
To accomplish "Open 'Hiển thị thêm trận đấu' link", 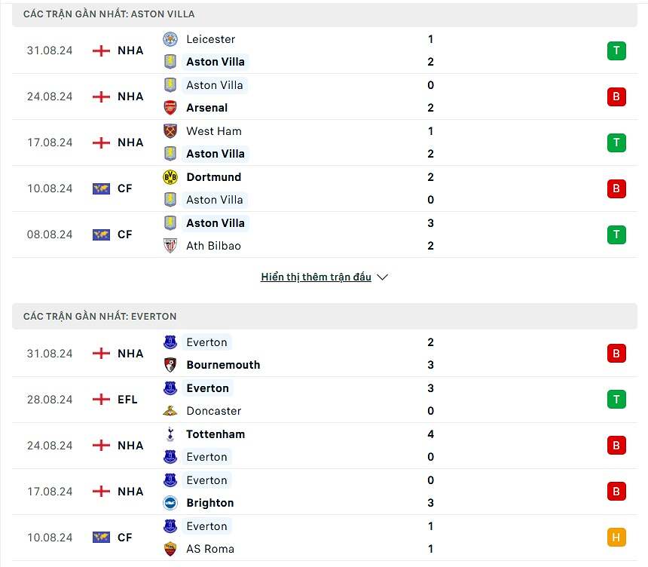I will (x=316, y=277).
